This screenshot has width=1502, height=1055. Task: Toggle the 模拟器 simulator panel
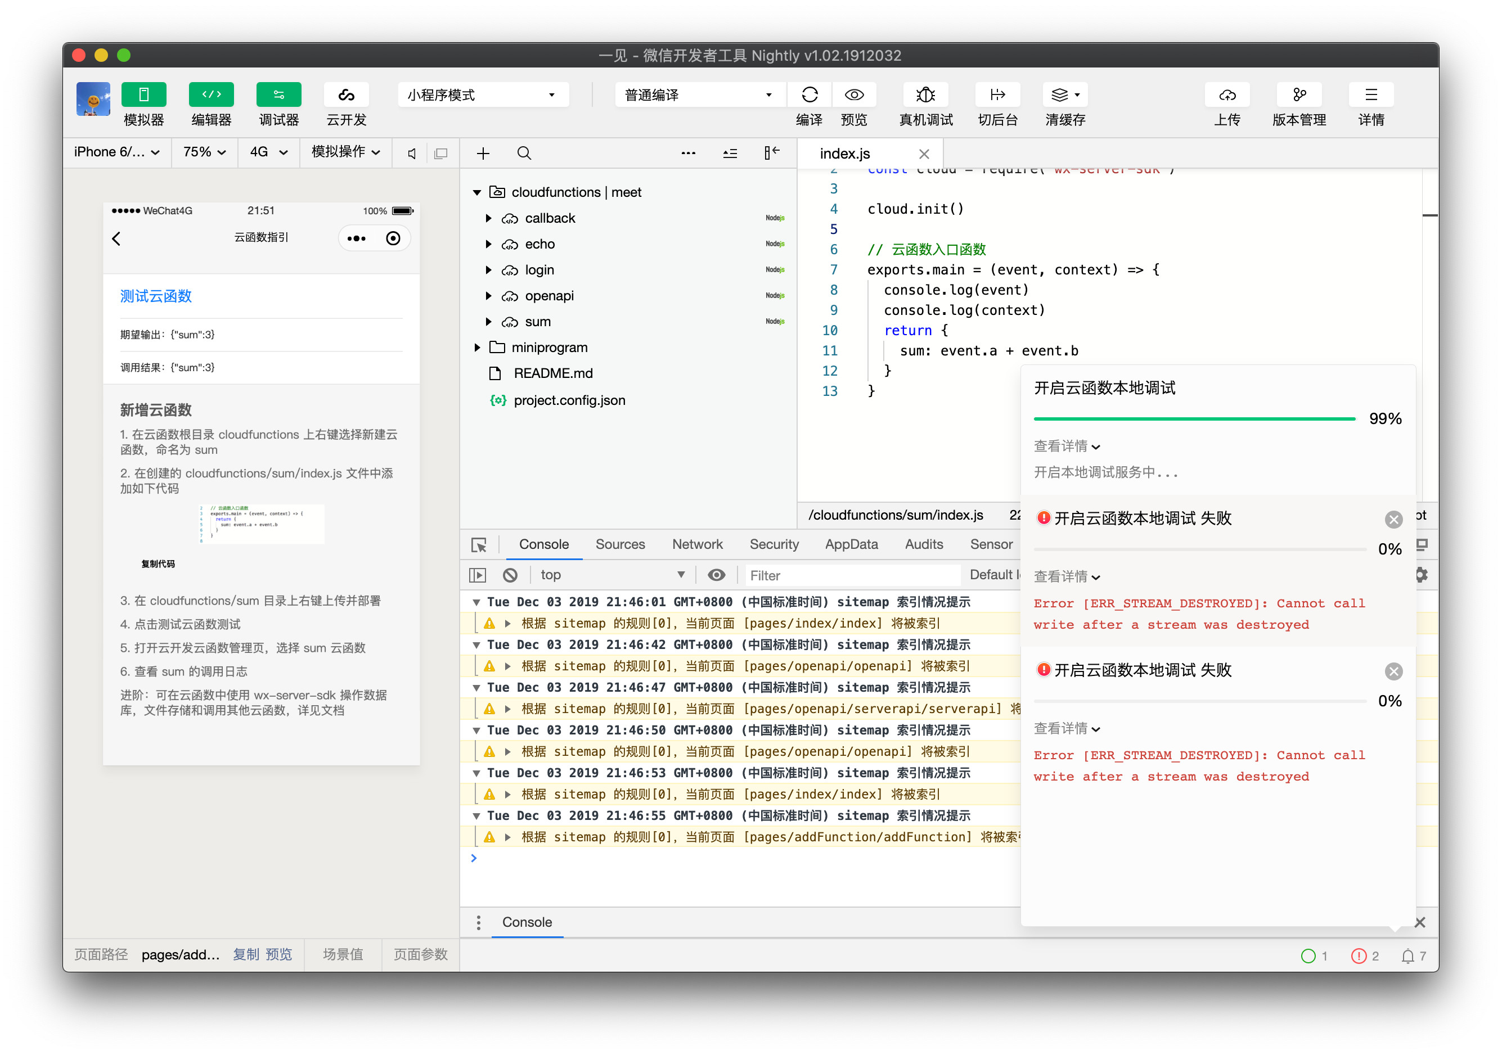click(x=143, y=95)
